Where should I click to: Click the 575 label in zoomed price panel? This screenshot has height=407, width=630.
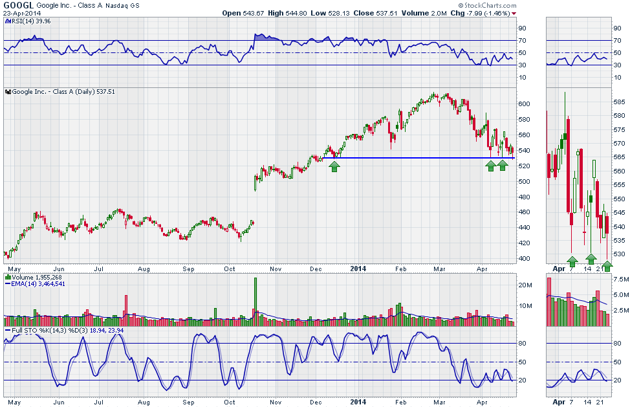pos(619,130)
